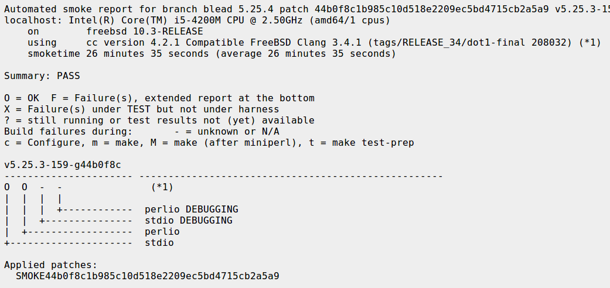Click the "Applied patches:" heading
This screenshot has height=288, width=610.
50,265
